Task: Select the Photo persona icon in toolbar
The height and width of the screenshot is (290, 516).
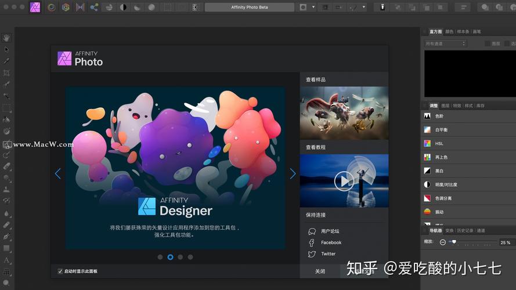Action: [x=35, y=7]
